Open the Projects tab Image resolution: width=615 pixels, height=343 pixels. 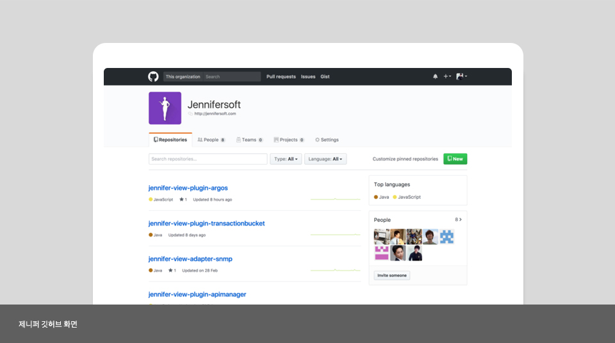pos(288,140)
